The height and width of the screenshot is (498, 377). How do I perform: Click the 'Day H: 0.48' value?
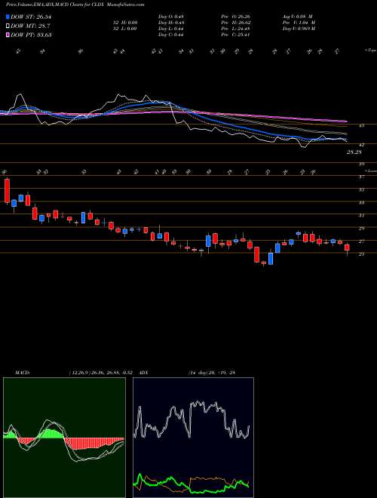[x=171, y=23]
